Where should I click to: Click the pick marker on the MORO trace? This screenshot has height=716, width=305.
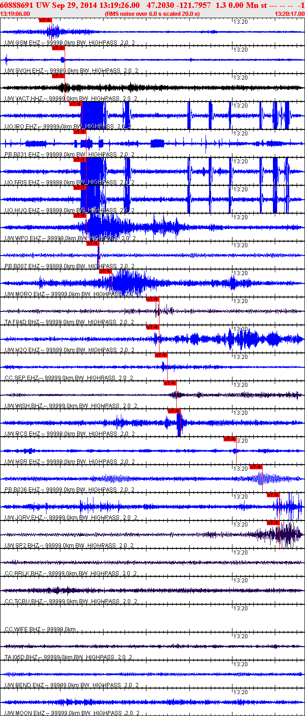[106, 271]
